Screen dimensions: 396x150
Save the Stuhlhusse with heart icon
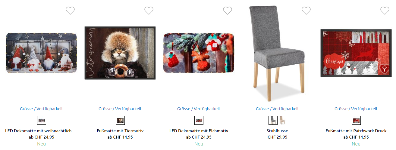point(306,11)
